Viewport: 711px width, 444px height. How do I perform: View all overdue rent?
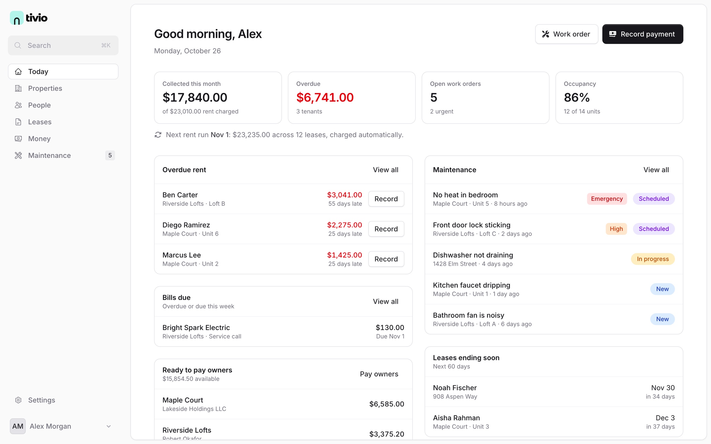(385, 170)
